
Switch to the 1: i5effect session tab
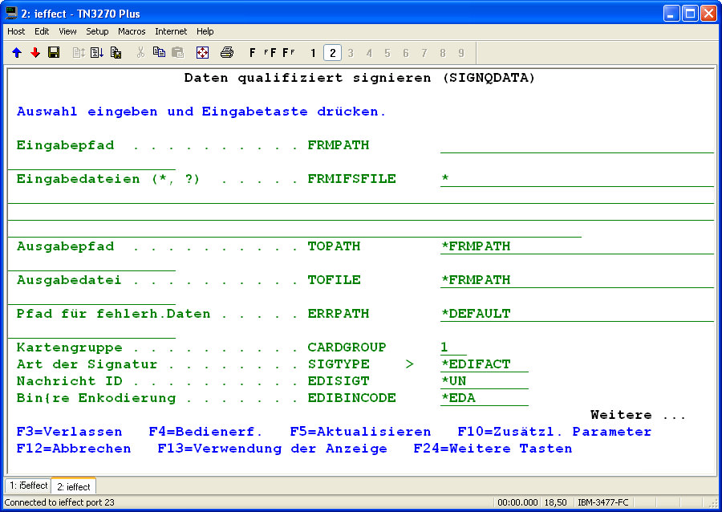click(x=28, y=486)
